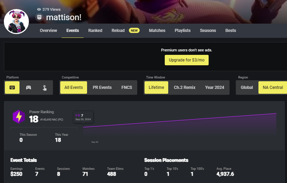Open the mattison! profile avatar

(x=16, y=22)
